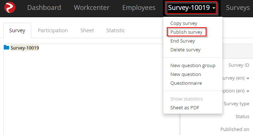253x135 pixels.
Task: Switch to the Participation tab
Action: tap(53, 30)
